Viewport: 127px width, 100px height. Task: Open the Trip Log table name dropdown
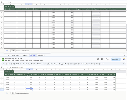point(10,7)
